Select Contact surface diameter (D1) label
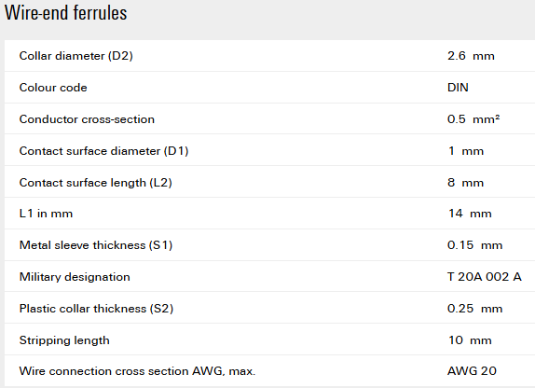The height and width of the screenshot is (388, 535). [x=104, y=151]
